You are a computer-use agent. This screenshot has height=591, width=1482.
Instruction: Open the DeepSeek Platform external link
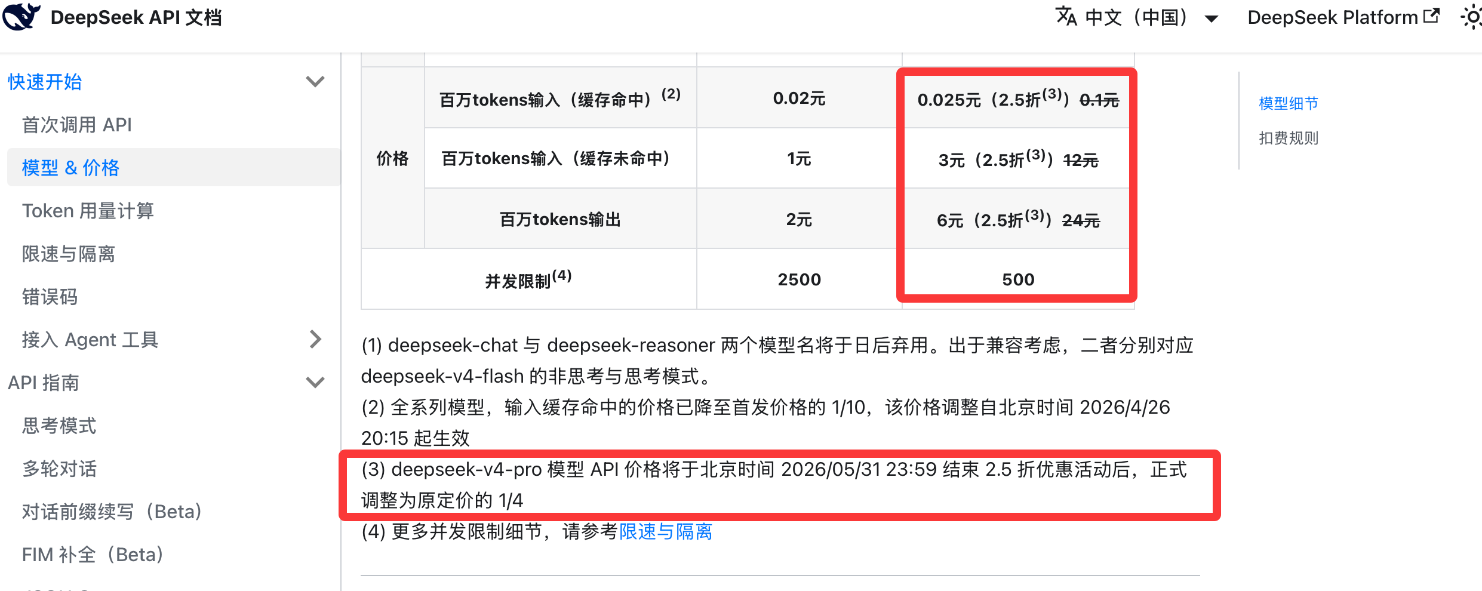click(x=1343, y=17)
